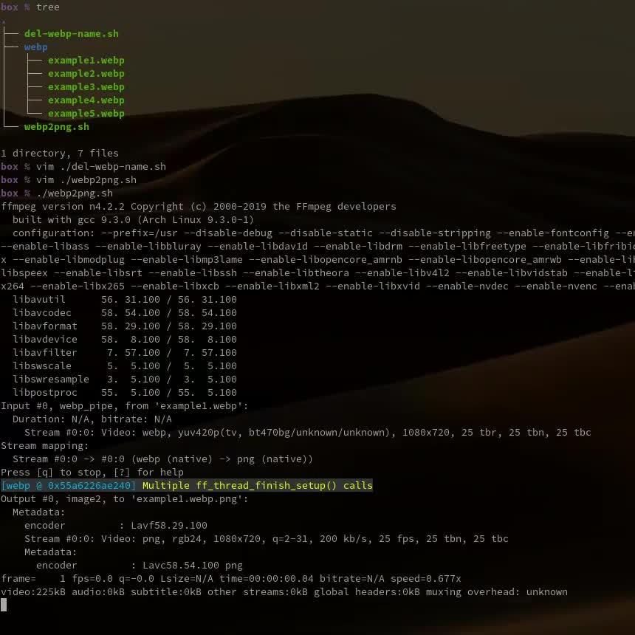The height and width of the screenshot is (635, 635).
Task: Click the highlighted '[webp @ 0x55a6226ae240]' tag
Action: 68,486
